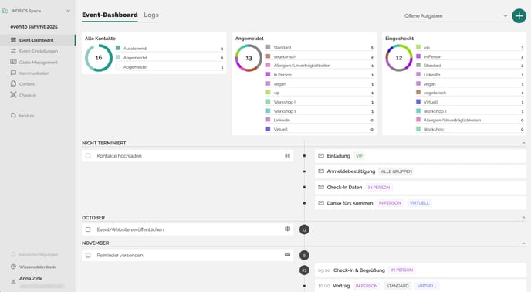This screenshot has height=292, width=531.
Task: Open the Anmeldebestätigung email entry
Action: [421, 171]
